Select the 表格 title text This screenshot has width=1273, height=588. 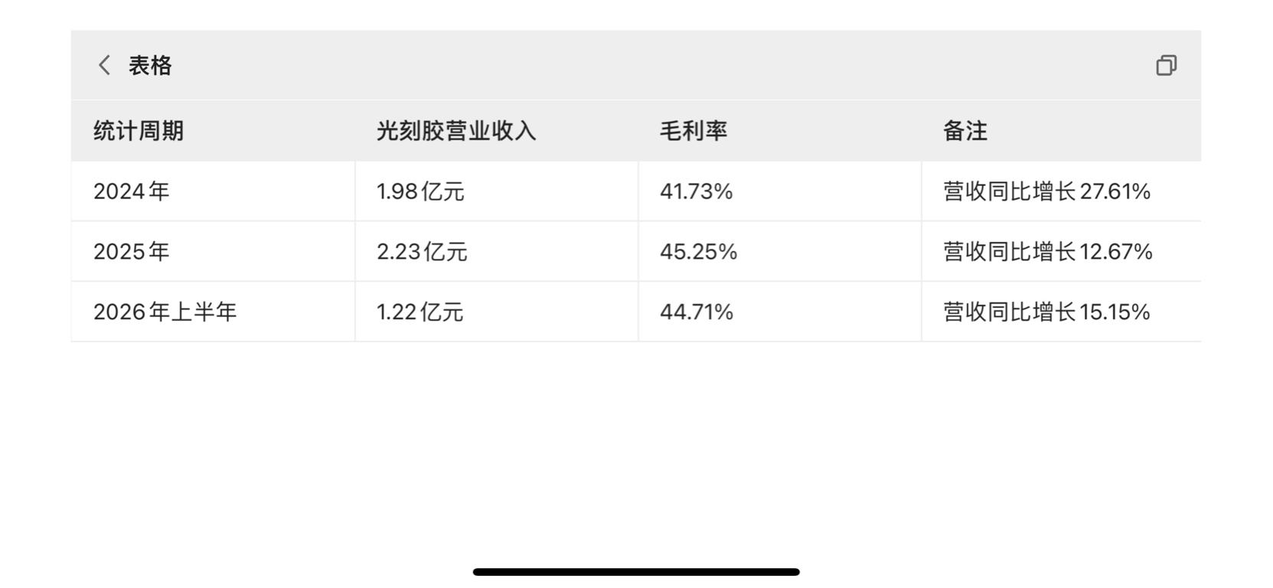tap(150, 66)
